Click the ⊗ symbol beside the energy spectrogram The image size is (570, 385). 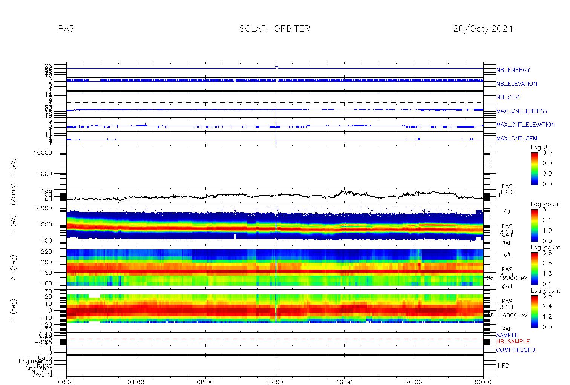tap(507, 211)
